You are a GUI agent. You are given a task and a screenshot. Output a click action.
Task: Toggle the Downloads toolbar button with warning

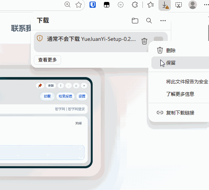click(165, 5)
